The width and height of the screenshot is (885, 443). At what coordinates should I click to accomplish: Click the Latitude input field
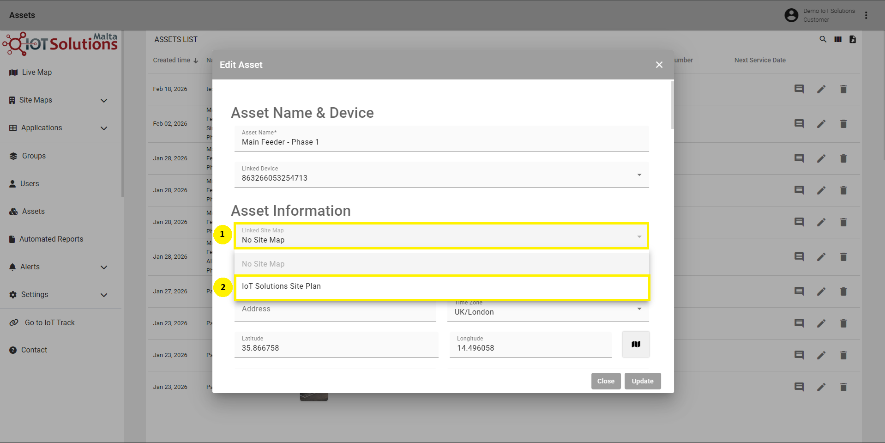(337, 345)
